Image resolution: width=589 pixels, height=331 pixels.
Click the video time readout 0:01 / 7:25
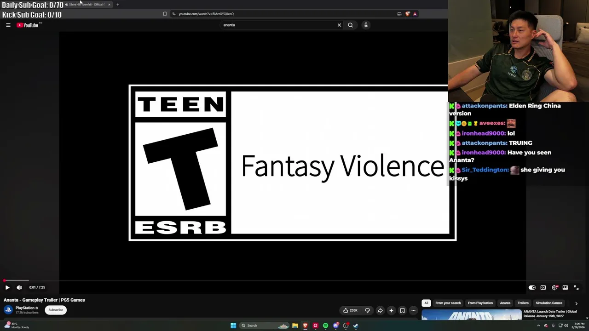[x=37, y=287]
